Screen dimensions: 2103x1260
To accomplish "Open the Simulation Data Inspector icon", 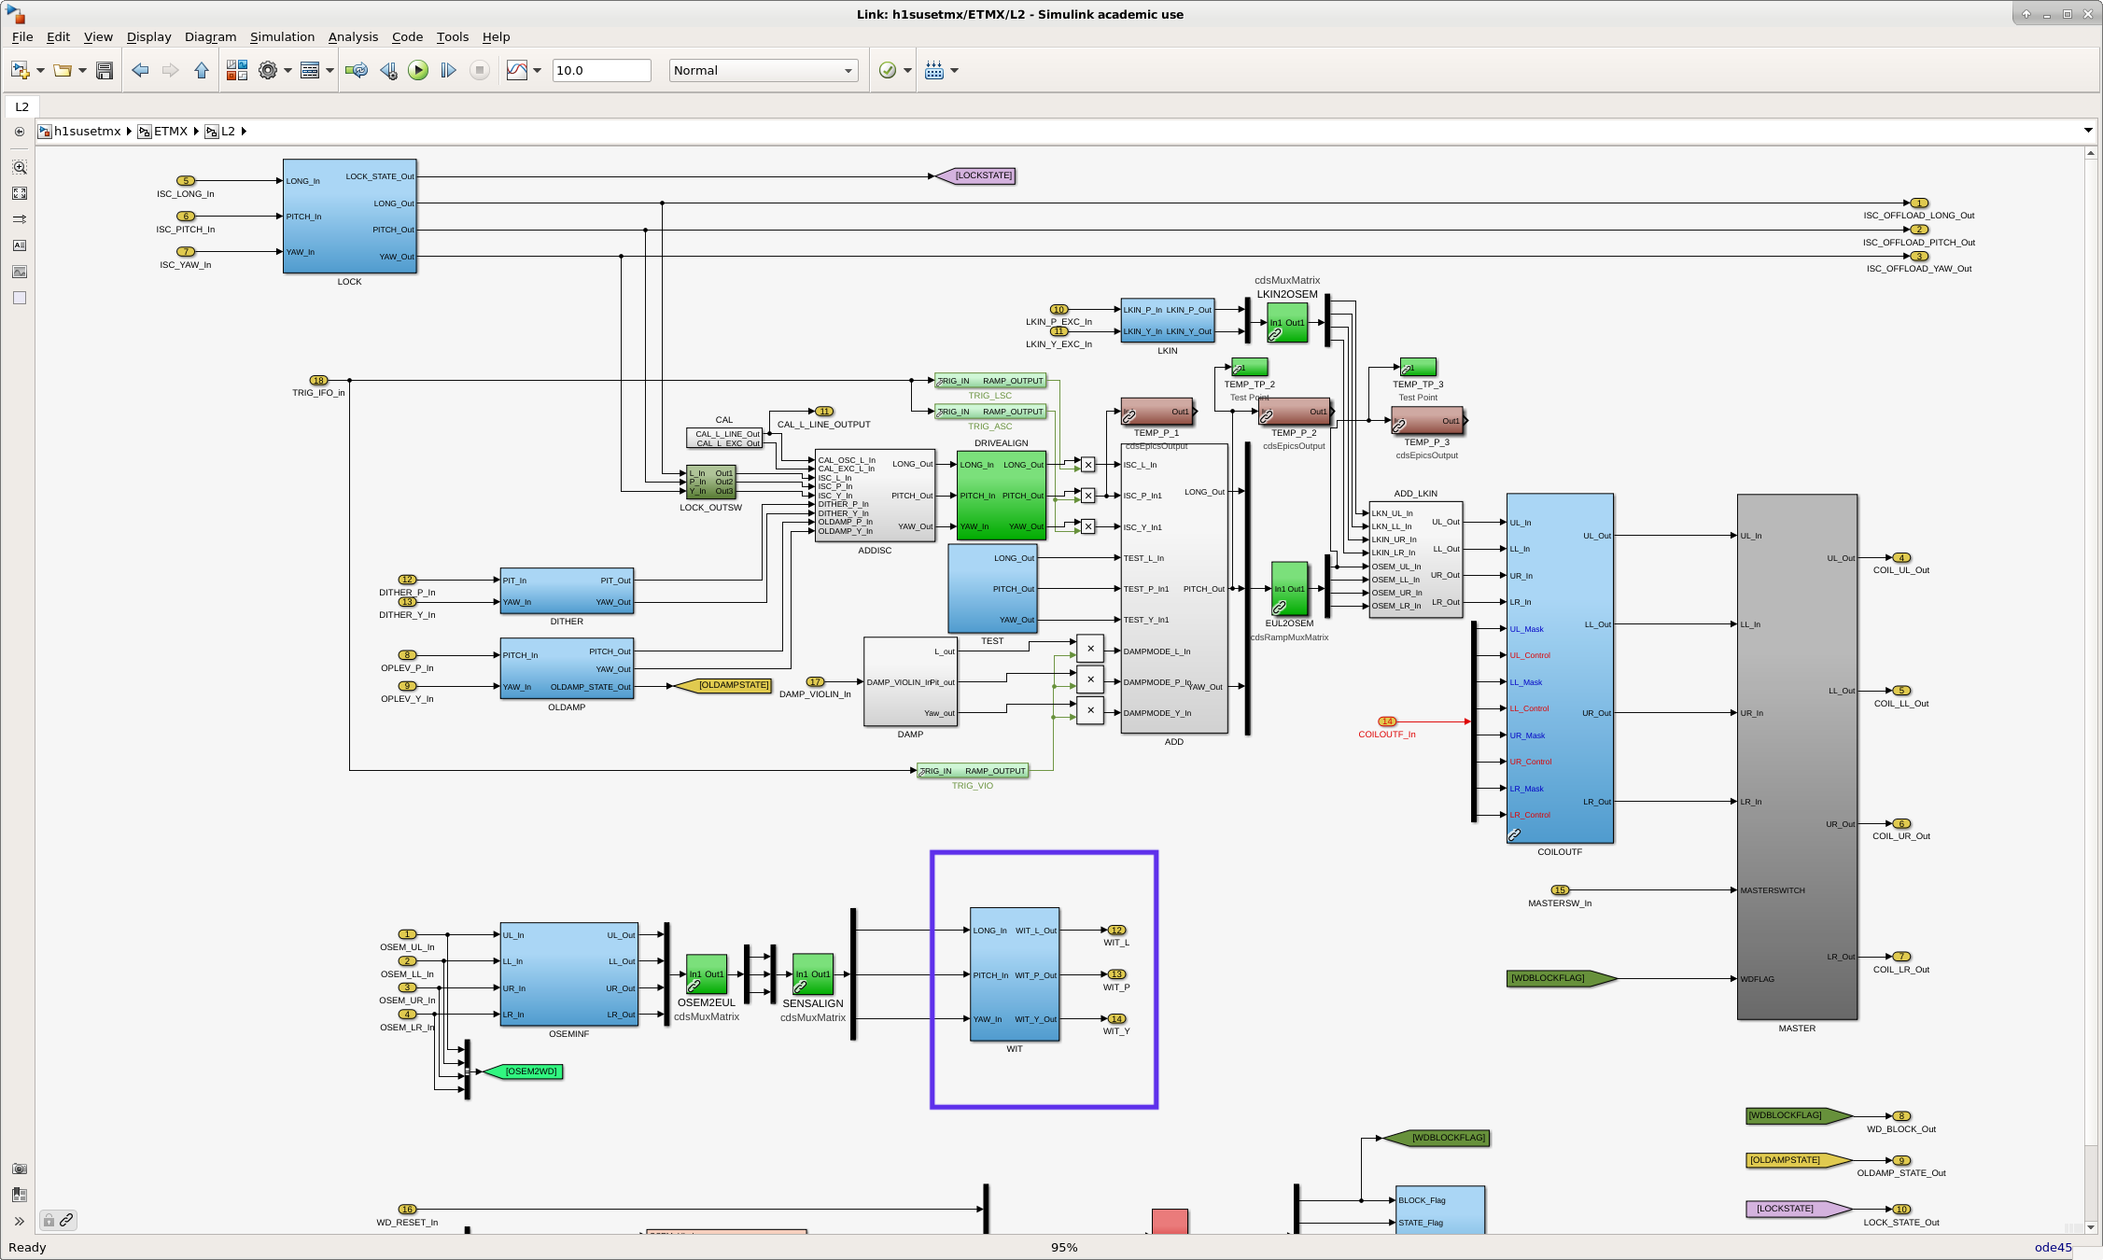I will [517, 70].
